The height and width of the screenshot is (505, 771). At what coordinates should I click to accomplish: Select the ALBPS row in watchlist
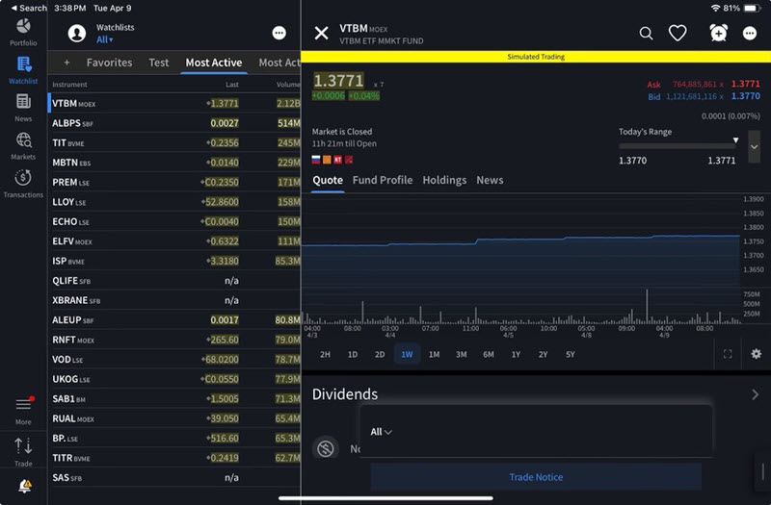coord(174,123)
